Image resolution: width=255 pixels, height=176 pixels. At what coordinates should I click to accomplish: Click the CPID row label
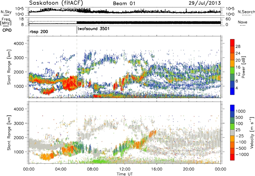point(7,30)
